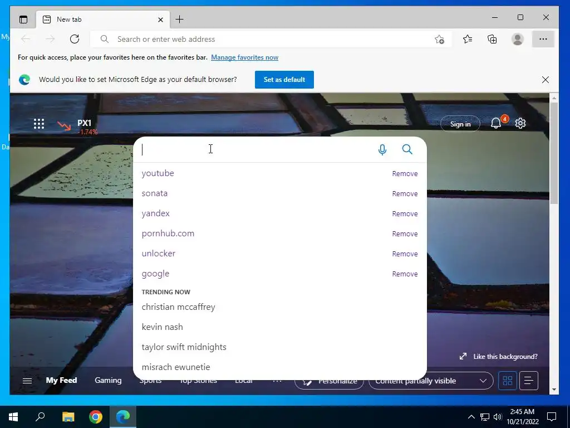Focus the address bar search field
This screenshot has height=428, width=570.
[x=271, y=39]
